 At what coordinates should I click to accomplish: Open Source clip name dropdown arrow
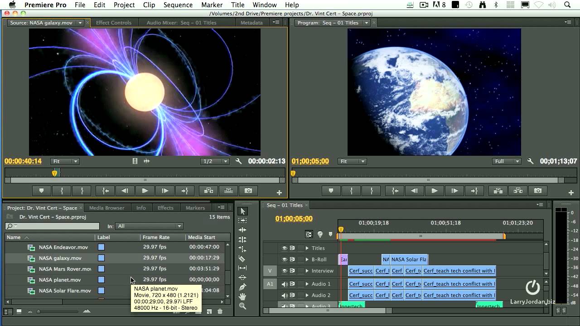[x=80, y=23]
